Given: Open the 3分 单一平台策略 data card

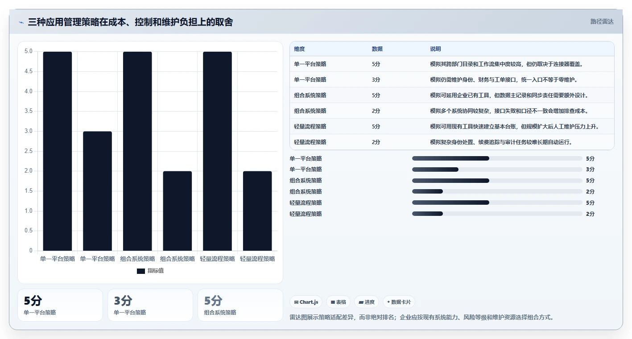Looking at the screenshot, I should click(150, 305).
